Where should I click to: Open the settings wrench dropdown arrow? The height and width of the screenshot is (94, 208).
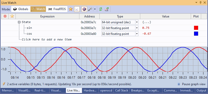coord(95,9)
